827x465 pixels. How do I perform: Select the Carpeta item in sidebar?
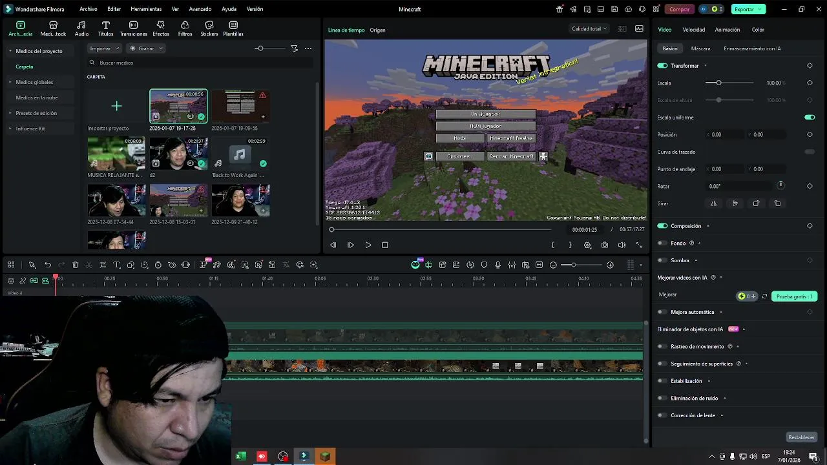pos(25,67)
